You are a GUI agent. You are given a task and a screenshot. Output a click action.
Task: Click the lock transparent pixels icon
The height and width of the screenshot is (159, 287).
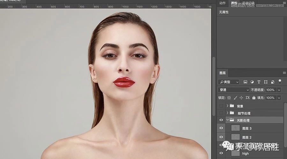(x=229, y=98)
